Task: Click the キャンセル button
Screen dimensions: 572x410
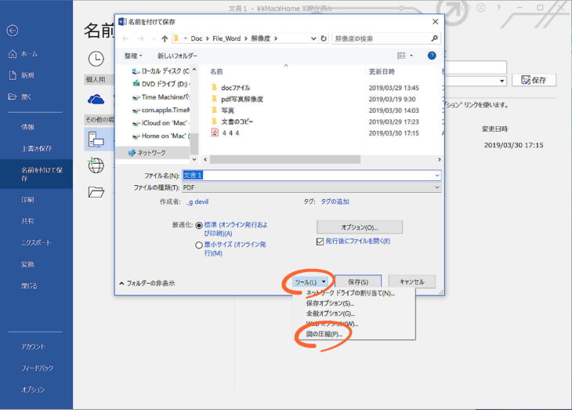Action: coord(411,281)
